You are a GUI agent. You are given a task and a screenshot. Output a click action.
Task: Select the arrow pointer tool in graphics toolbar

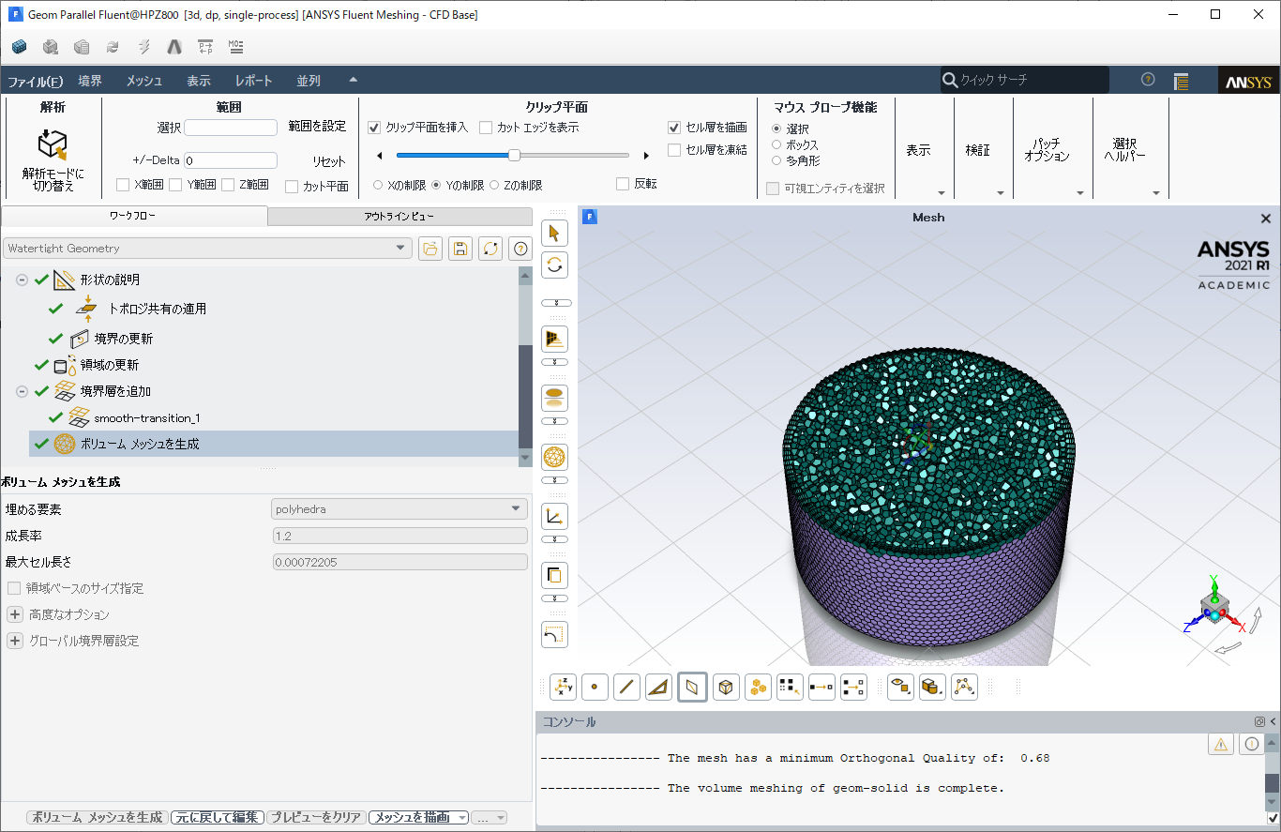(x=555, y=233)
